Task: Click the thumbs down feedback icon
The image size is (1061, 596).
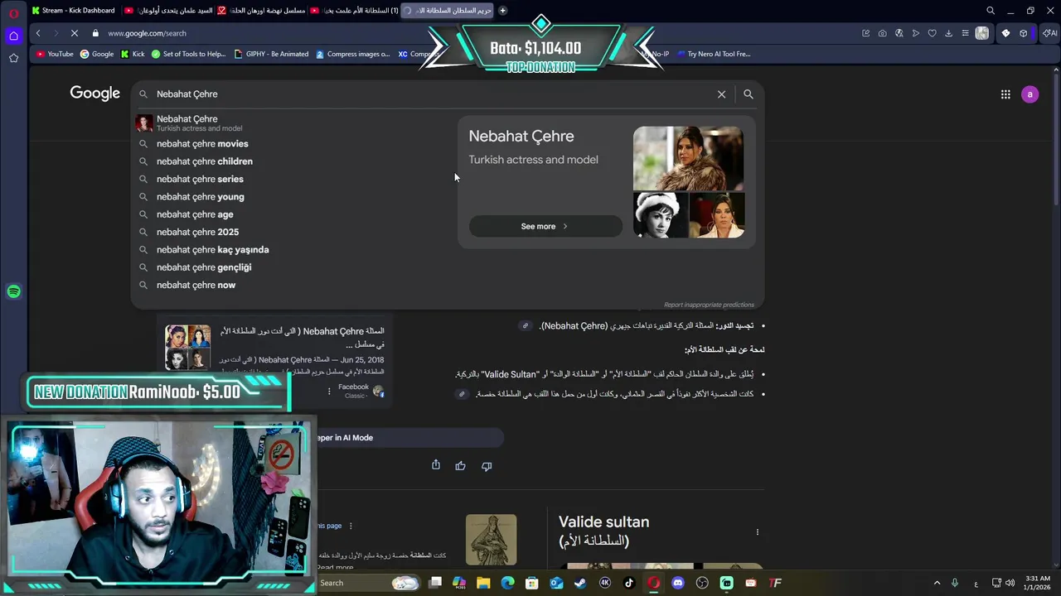Action: point(487,466)
